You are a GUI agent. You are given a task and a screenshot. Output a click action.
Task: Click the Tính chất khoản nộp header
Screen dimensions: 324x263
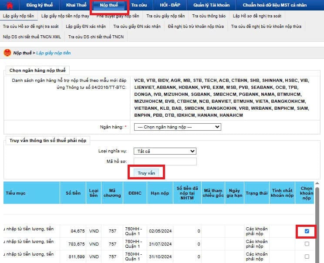282,193
